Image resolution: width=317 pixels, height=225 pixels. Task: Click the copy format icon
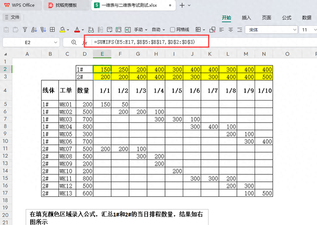(x=15, y=30)
